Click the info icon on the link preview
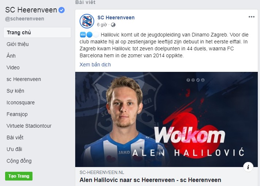This screenshot has width=260, height=186. coord(248,167)
